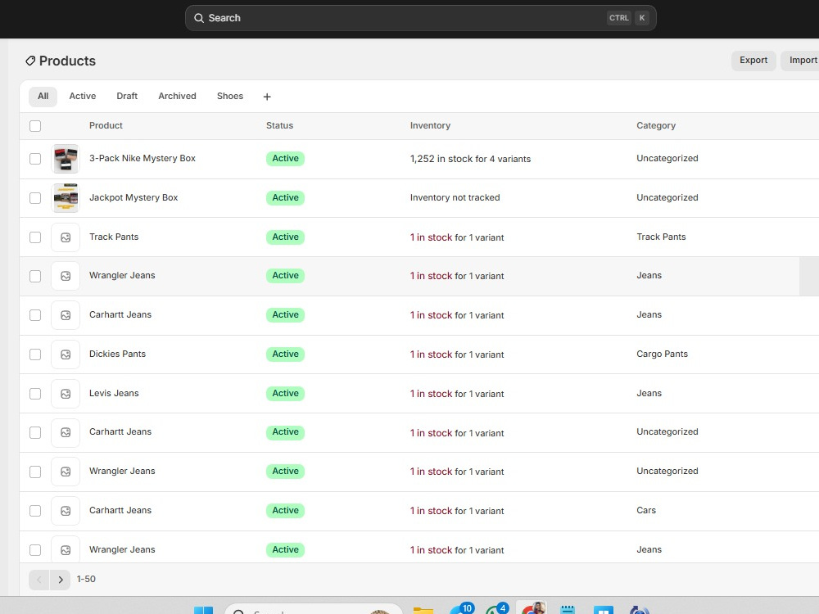Click '1,252 in stock for 4 variants'
Image resolution: width=819 pixels, height=614 pixels.
[x=470, y=159]
